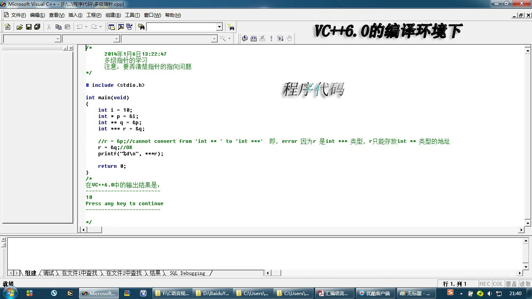This screenshot has width=532, height=299.
Task: Open the 工程(P) menu
Action: point(94,15)
